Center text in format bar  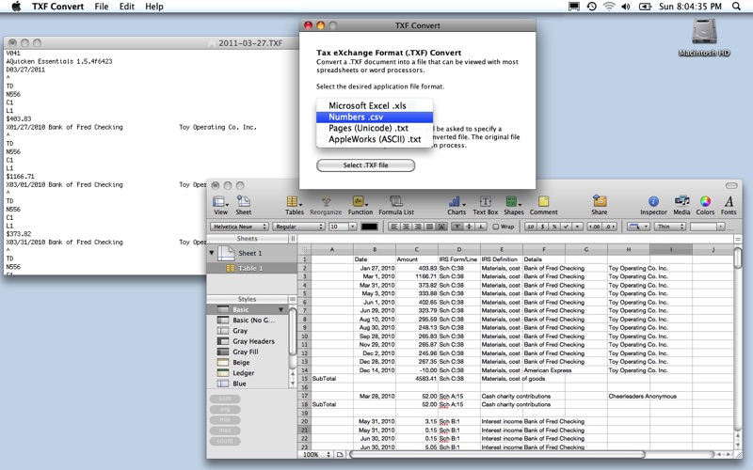pos(407,227)
